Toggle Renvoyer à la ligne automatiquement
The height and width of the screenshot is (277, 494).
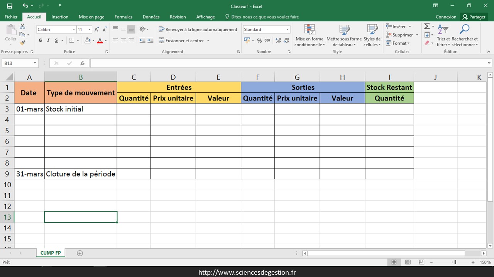(x=198, y=29)
